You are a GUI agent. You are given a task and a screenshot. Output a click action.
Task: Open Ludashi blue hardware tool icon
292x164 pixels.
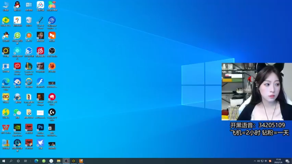(x=17, y=83)
